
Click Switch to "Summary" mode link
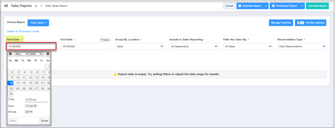click(x=23, y=31)
